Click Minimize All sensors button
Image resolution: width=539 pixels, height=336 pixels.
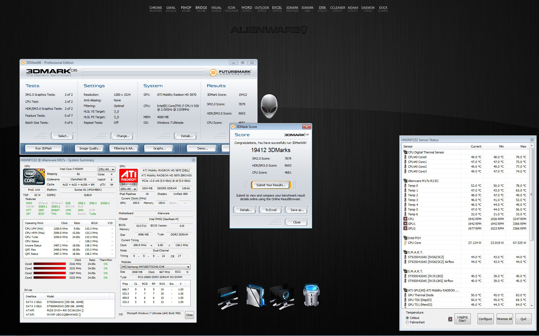click(x=504, y=319)
